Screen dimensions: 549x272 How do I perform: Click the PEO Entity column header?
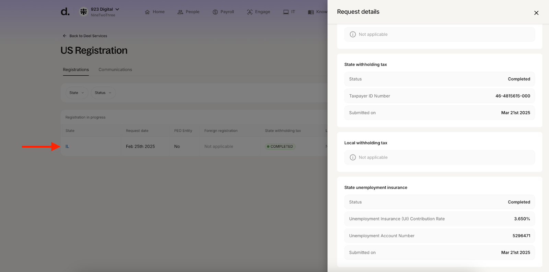pyautogui.click(x=183, y=131)
